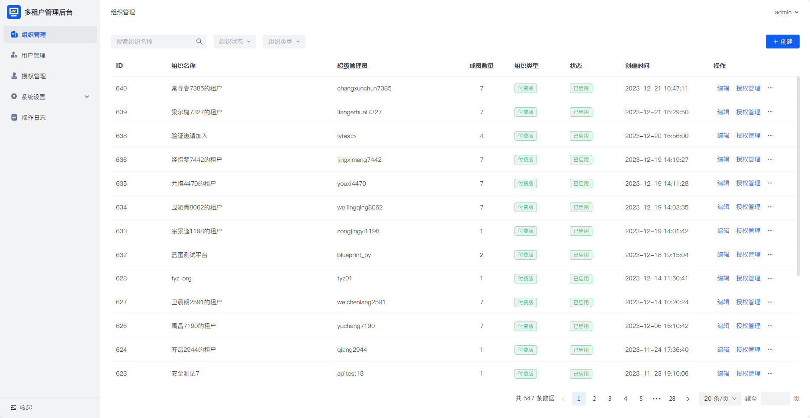Click 授权管理 for 禹昌7190的租户
The height and width of the screenshot is (418, 810).
point(748,326)
